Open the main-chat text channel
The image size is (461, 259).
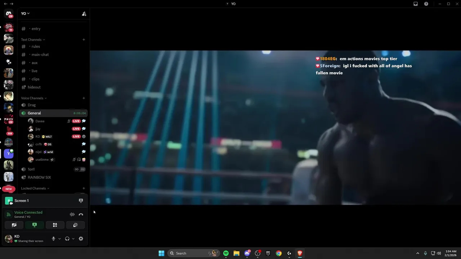(x=53, y=55)
